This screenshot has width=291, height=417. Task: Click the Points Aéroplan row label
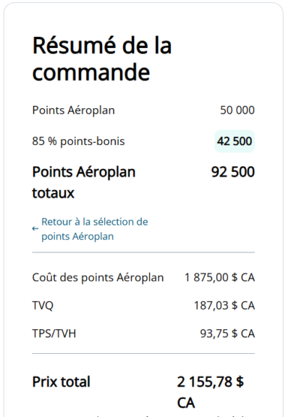pyautogui.click(x=73, y=110)
